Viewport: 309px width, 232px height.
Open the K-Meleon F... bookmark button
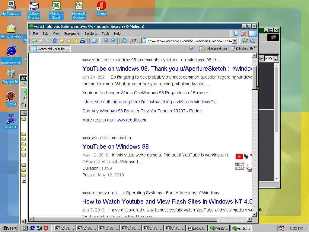242,49
